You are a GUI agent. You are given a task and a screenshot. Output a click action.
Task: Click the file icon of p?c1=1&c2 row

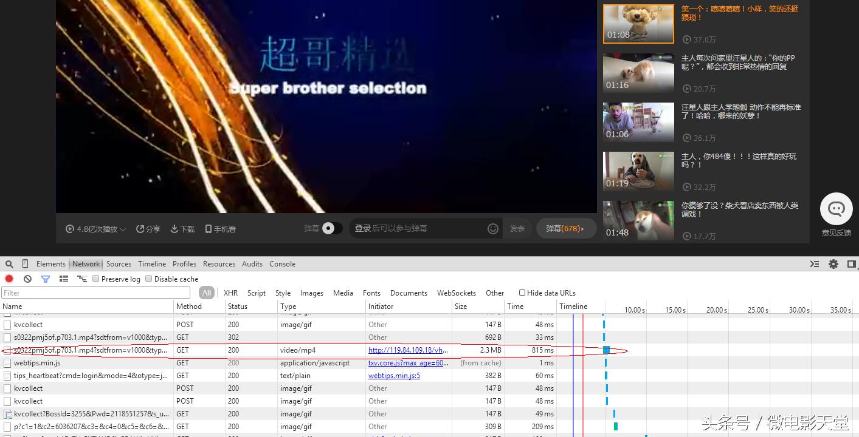point(7,427)
